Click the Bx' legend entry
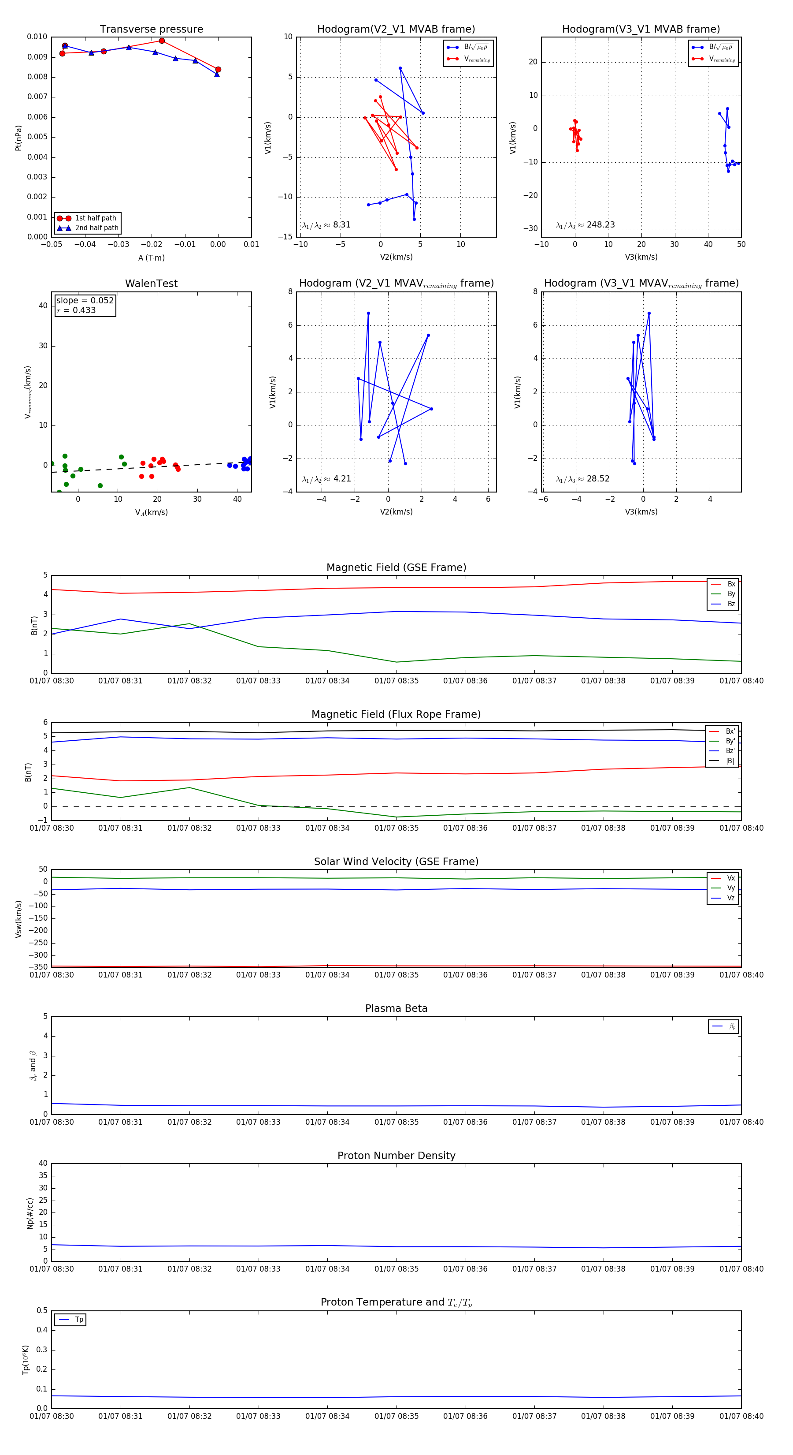 (722, 731)
